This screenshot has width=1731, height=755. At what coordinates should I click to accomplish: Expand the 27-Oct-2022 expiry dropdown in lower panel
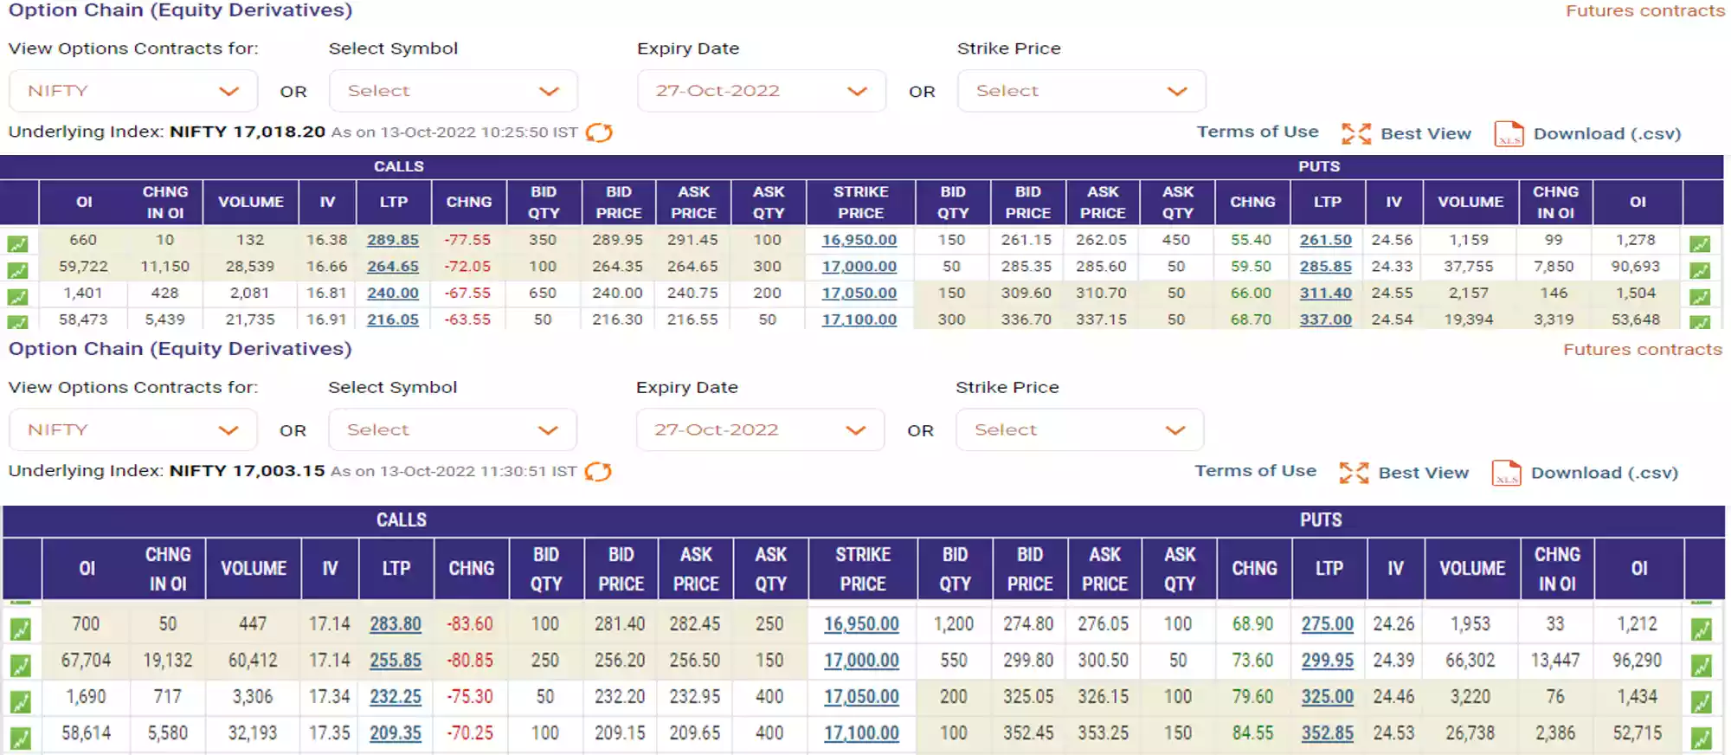[x=760, y=429]
